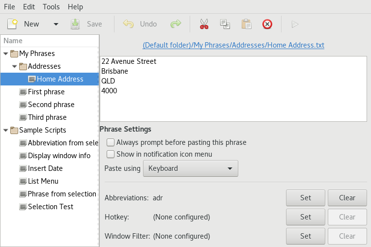Viewport: 371px width, 247px height.
Task: Collapse the My Phrases folder
Action: coord(6,54)
